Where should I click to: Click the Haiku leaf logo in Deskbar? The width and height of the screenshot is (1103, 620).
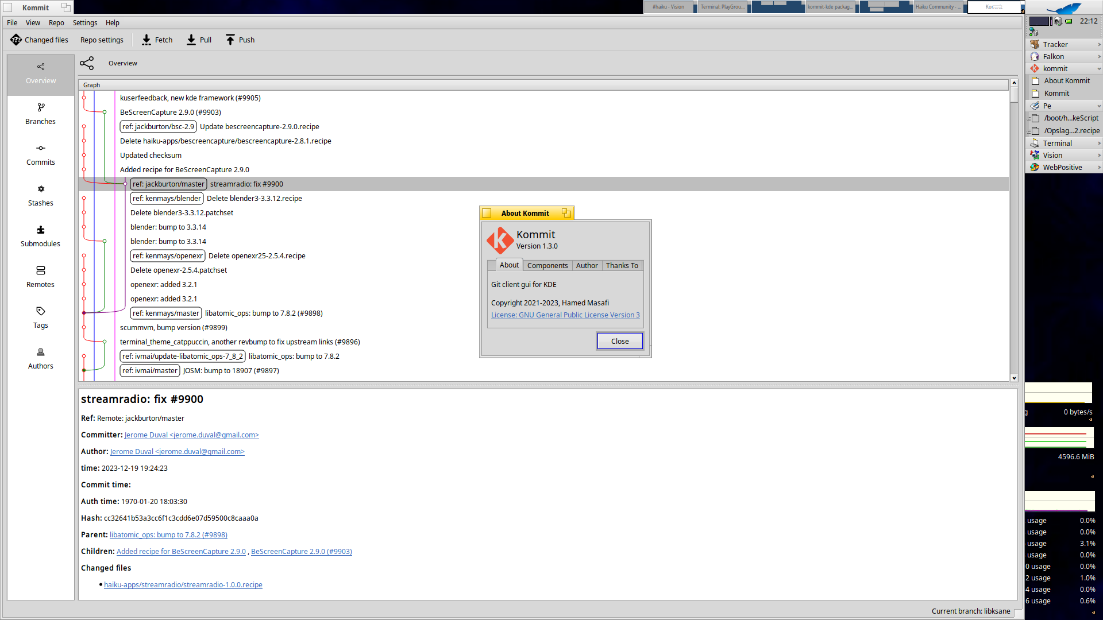pyautogui.click(x=1063, y=8)
